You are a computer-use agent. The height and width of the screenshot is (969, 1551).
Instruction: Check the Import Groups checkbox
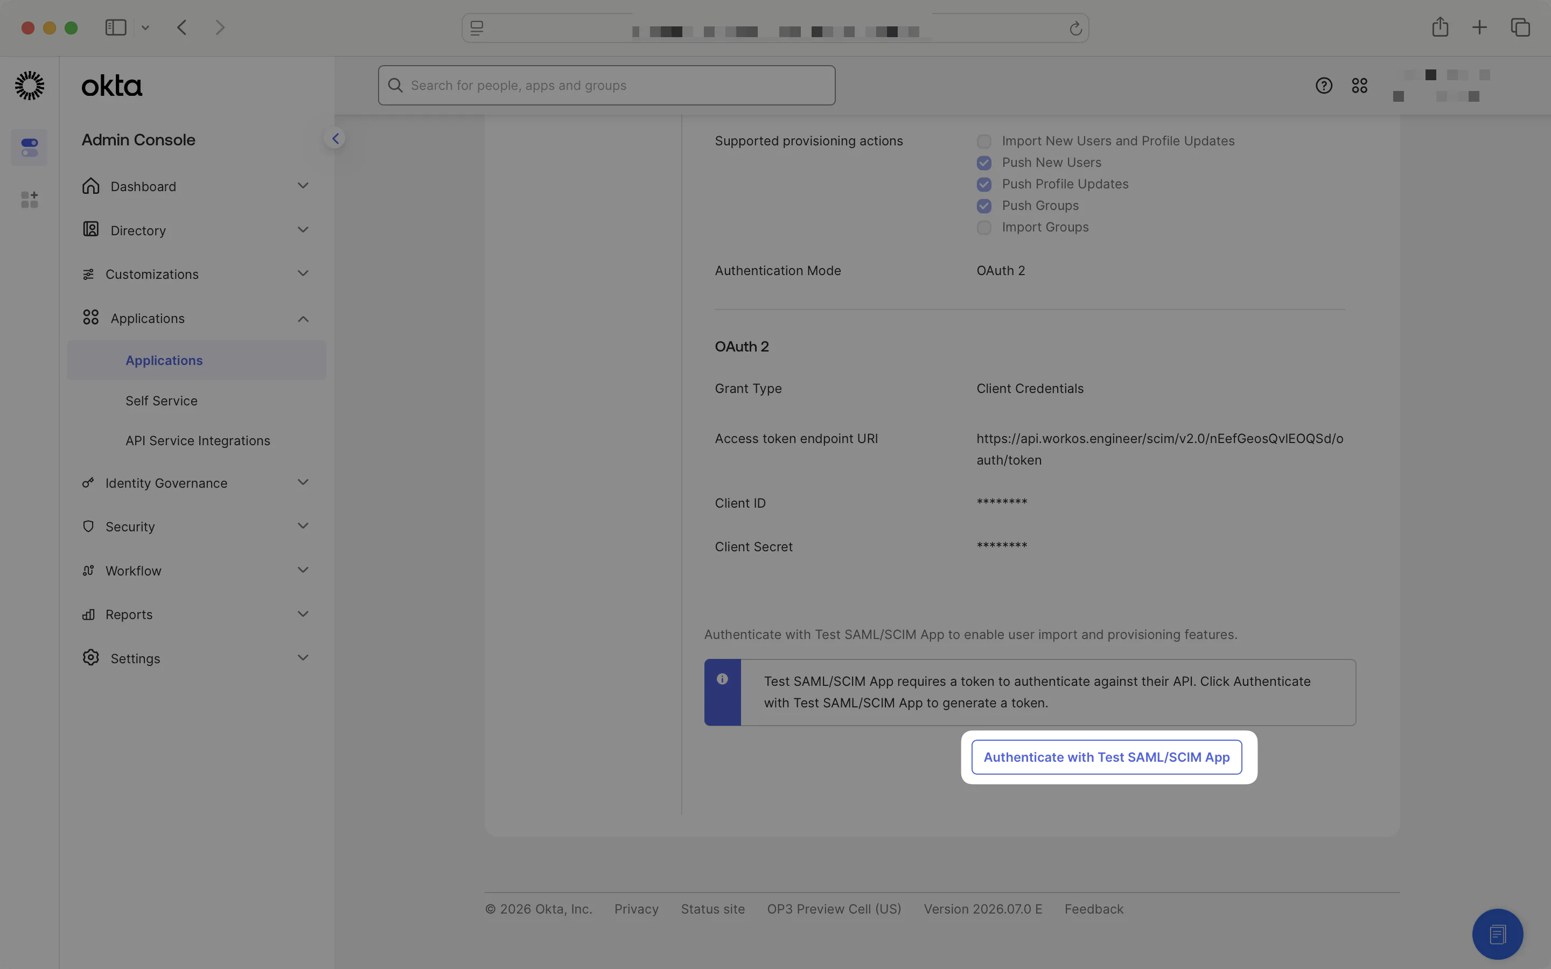click(x=984, y=228)
